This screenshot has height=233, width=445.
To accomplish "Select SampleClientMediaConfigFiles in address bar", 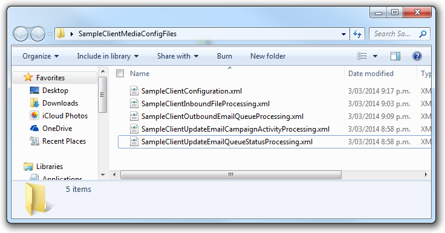I will pos(128,34).
